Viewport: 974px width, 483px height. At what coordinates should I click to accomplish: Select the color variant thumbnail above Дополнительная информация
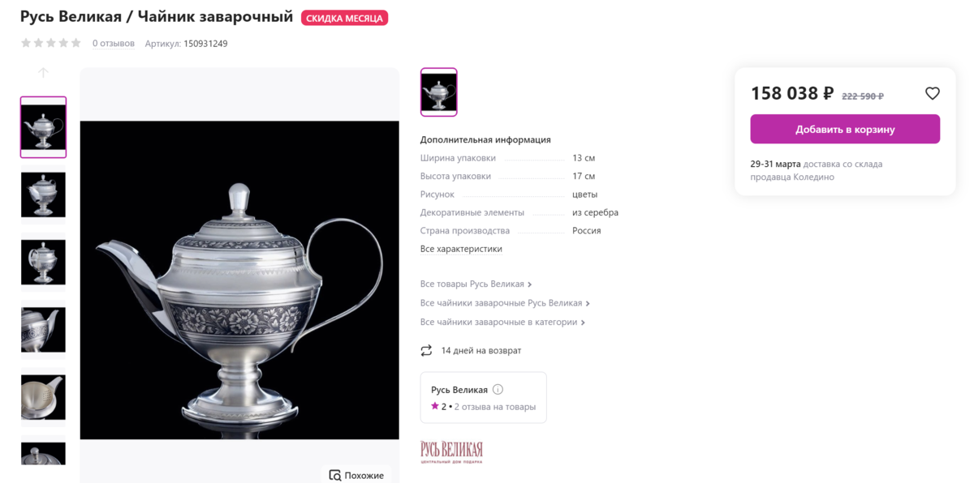[439, 92]
